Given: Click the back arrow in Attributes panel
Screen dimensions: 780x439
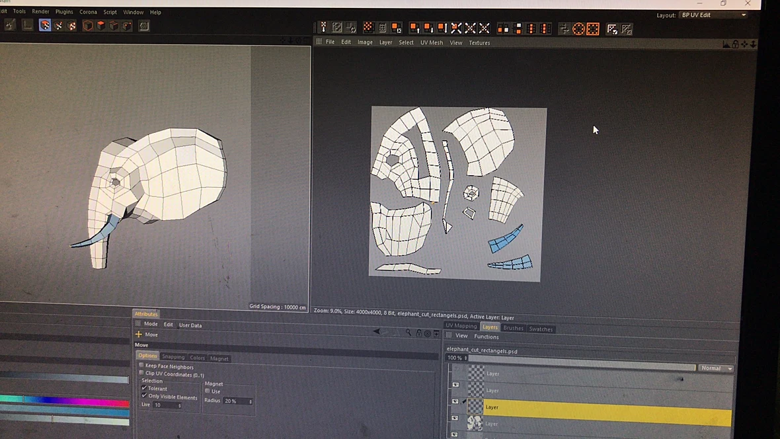Looking at the screenshot, I should [377, 331].
